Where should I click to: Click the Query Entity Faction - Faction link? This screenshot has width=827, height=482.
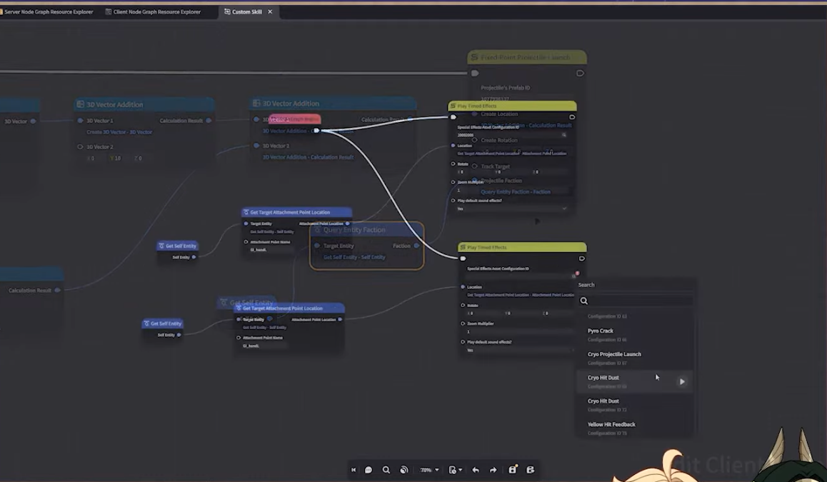(x=516, y=192)
